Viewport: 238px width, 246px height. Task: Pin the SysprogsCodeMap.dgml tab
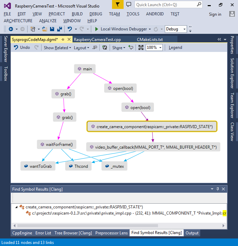pyautogui.click(x=63, y=40)
